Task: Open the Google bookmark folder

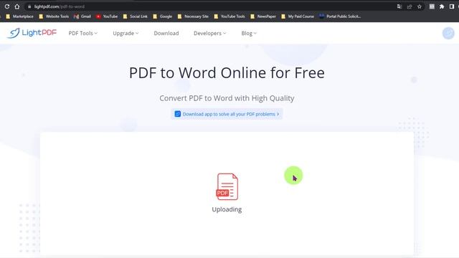Action: pos(163,16)
